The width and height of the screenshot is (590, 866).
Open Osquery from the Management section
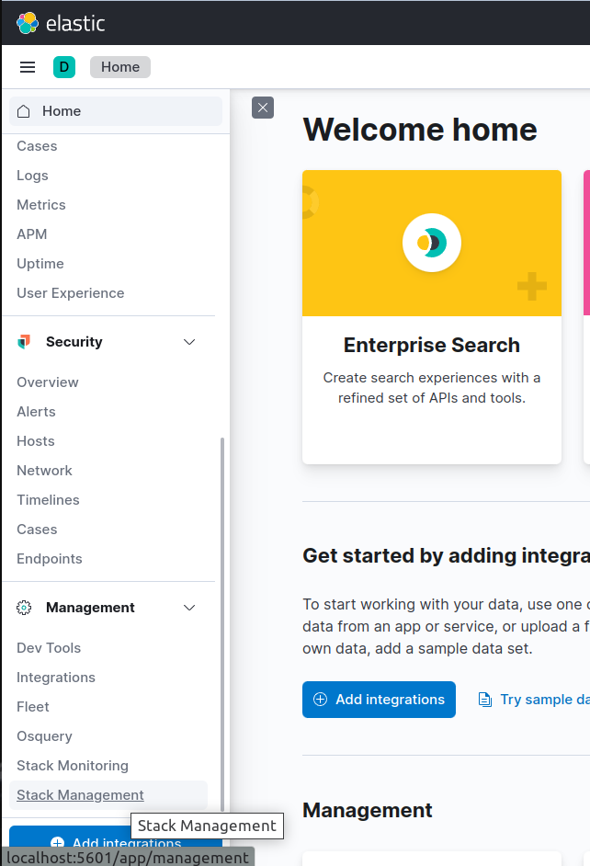pyautogui.click(x=44, y=735)
